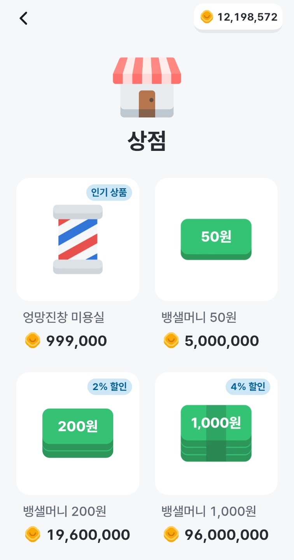The image size is (294, 560).
Task: Tap the green 50원 bill icon
Action: tap(216, 239)
